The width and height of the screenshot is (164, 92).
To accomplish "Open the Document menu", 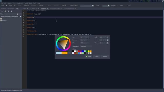I will point(20,3).
